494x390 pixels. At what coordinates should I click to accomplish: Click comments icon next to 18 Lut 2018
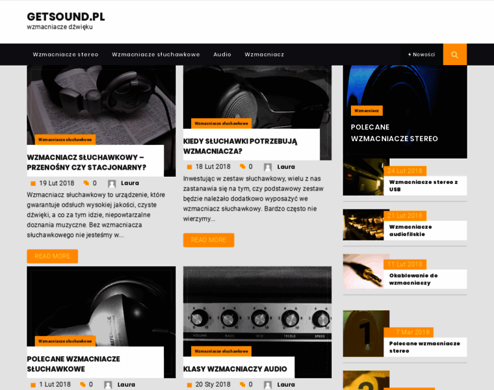click(242, 166)
